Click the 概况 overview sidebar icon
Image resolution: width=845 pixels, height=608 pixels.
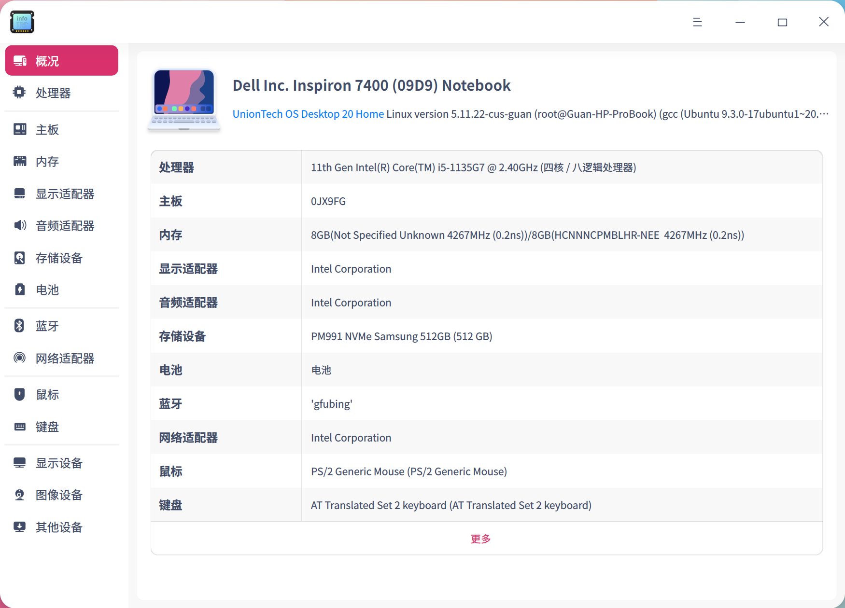pyautogui.click(x=20, y=61)
